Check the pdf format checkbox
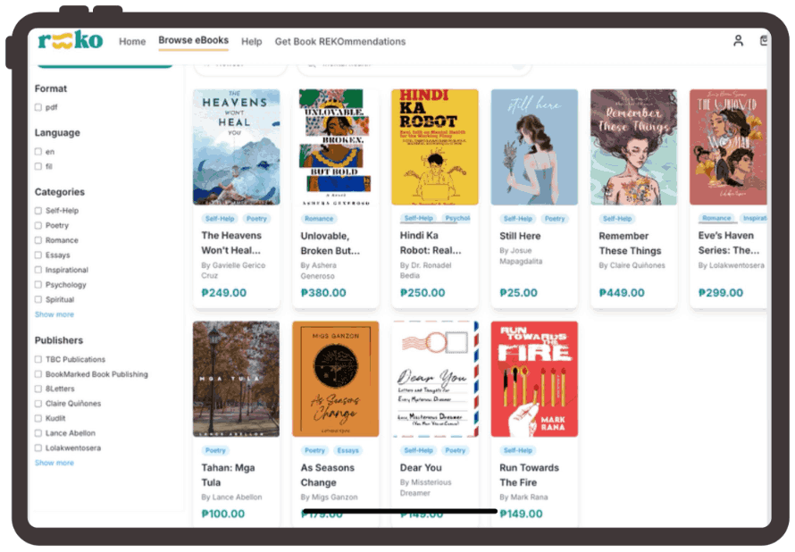 [x=38, y=107]
